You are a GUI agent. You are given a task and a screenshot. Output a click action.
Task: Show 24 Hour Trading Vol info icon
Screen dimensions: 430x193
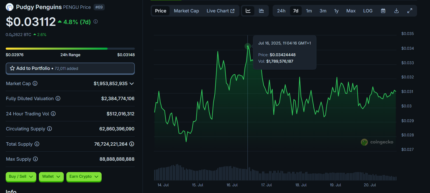click(53, 114)
